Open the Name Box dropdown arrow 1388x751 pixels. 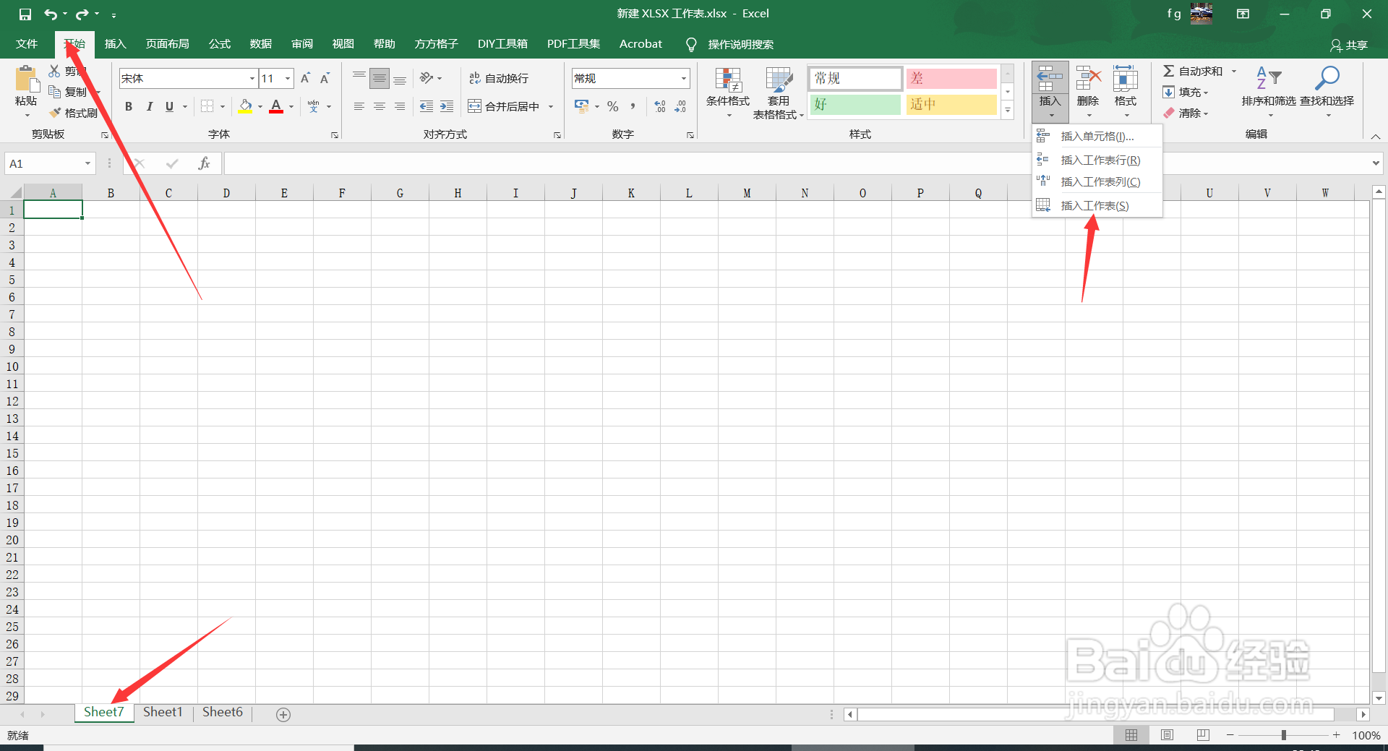pos(87,163)
